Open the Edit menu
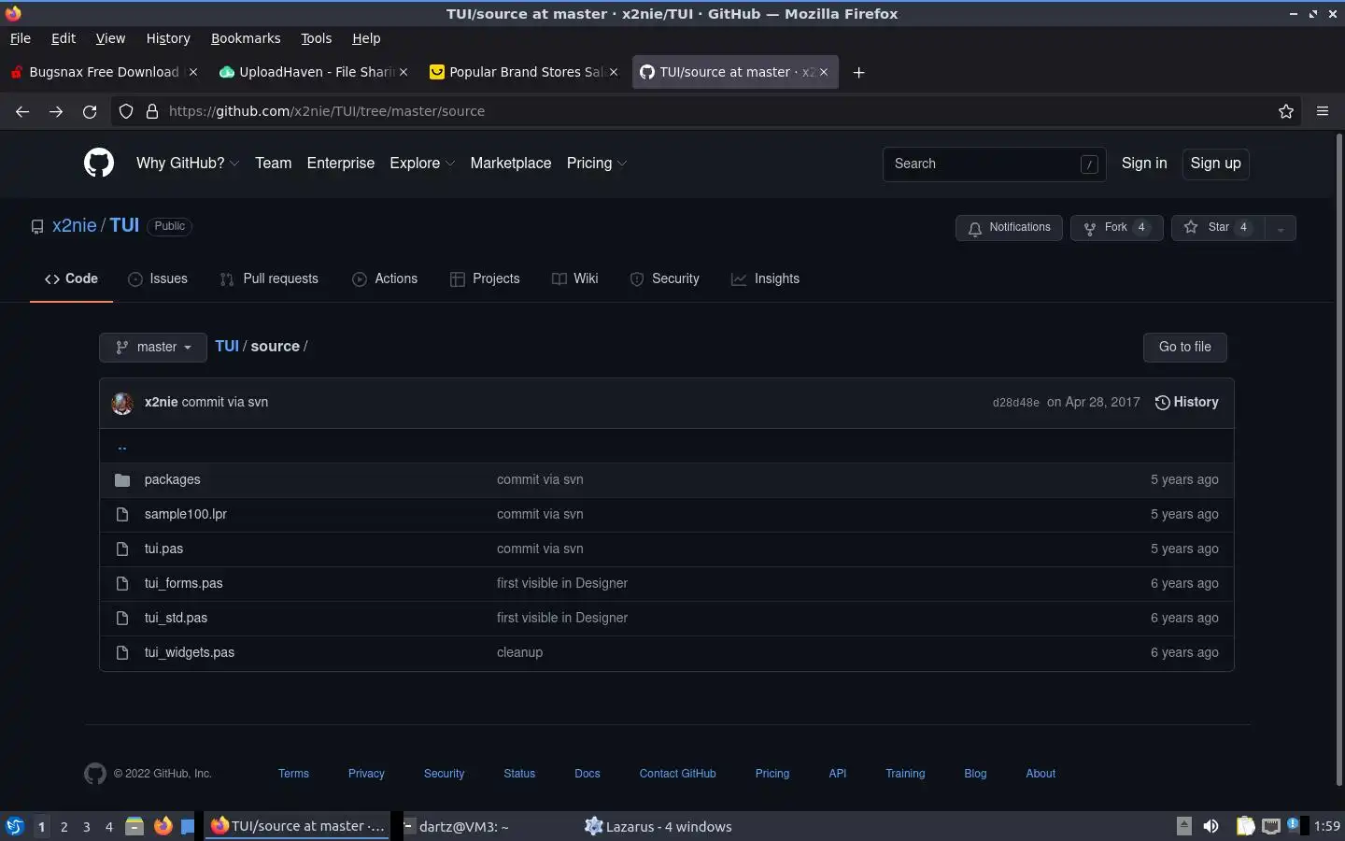 [x=64, y=38]
